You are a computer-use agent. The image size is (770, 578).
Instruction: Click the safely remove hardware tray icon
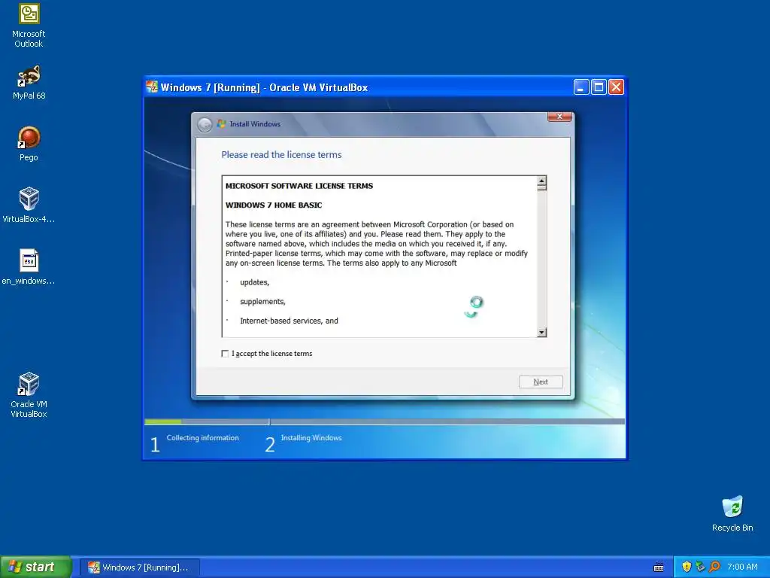coord(700,567)
